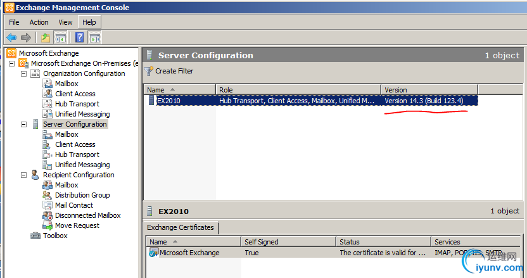Sort servers by Role column header

click(298, 90)
